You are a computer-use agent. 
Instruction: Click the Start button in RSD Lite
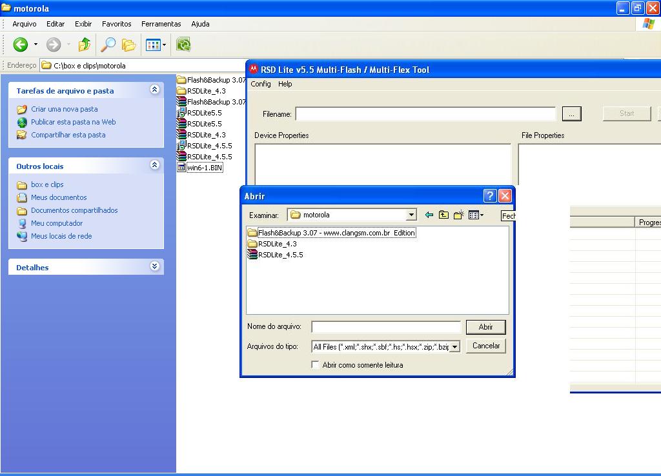point(626,114)
